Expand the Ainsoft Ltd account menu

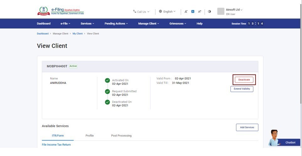[x=234, y=10]
